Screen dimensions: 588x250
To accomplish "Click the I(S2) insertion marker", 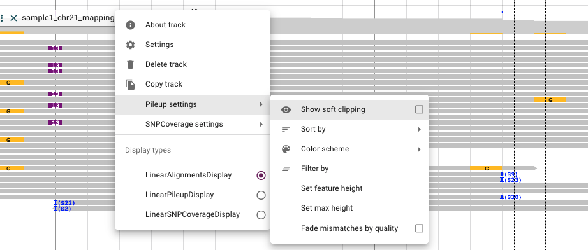I will pyautogui.click(x=62, y=209).
